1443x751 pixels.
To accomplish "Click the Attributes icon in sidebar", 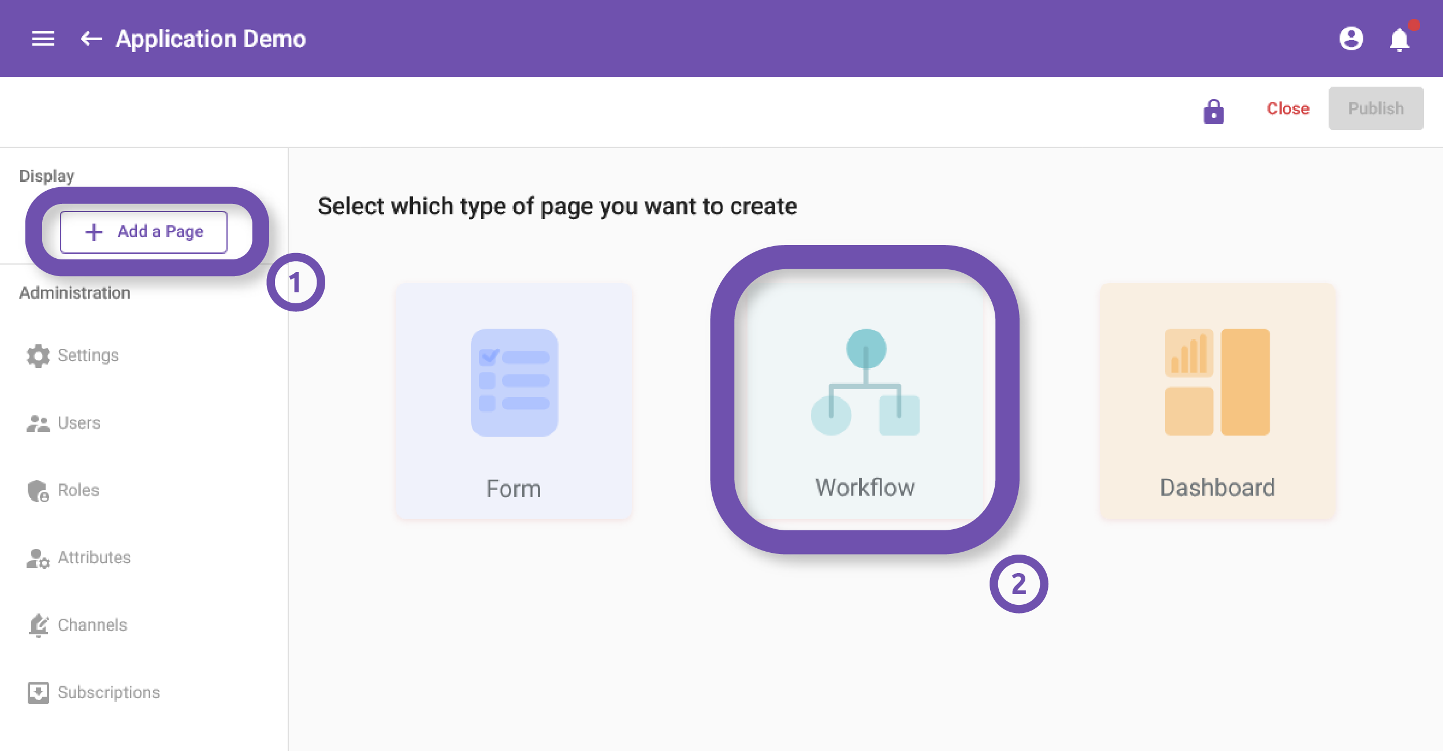I will coord(35,556).
